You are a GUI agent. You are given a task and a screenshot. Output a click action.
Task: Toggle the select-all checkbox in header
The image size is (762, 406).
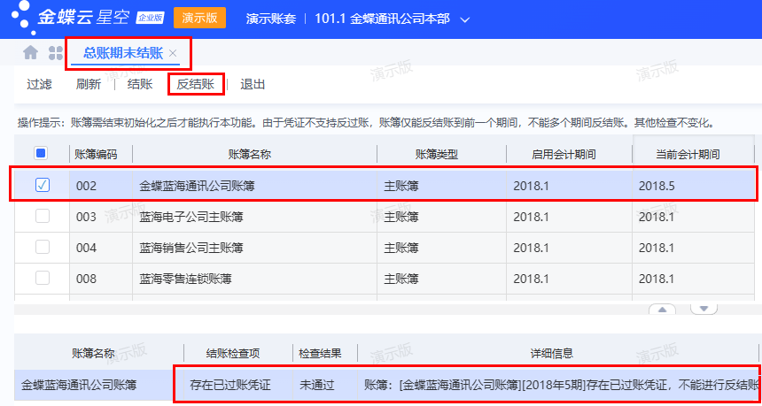click(42, 154)
